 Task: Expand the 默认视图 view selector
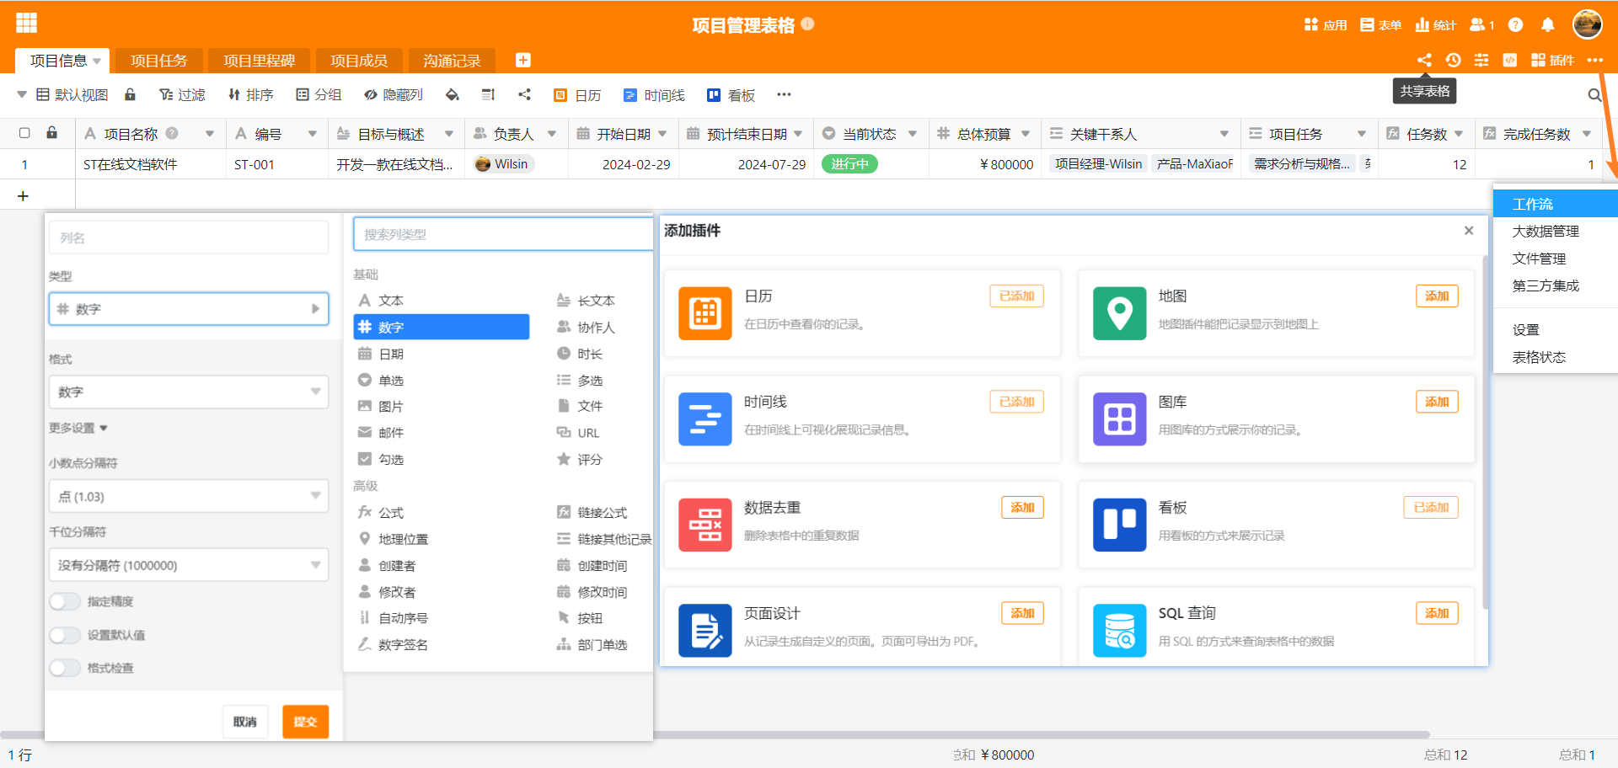click(63, 95)
